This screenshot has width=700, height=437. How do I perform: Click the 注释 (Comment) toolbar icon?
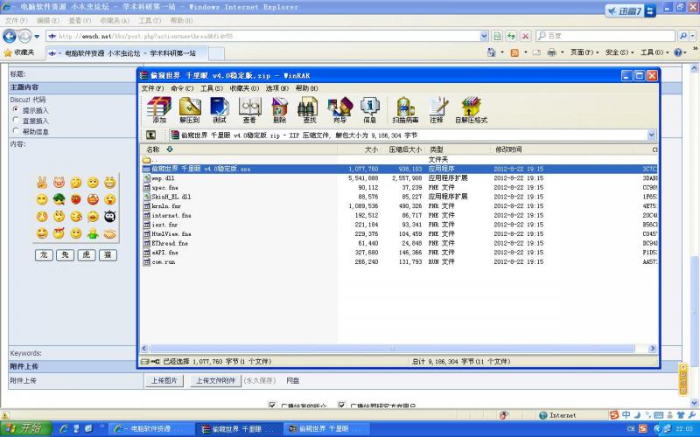tap(437, 110)
